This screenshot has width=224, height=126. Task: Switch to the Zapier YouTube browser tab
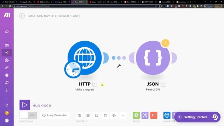tap(97, 2)
